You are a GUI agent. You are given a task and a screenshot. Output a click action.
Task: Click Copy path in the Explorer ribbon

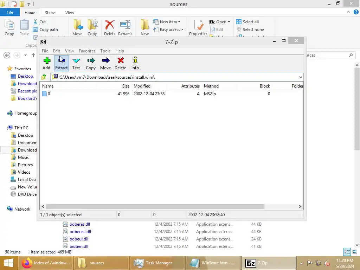[x=45, y=30]
